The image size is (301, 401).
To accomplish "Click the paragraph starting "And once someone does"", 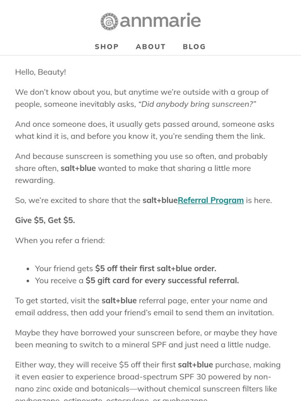I will (x=145, y=130).
